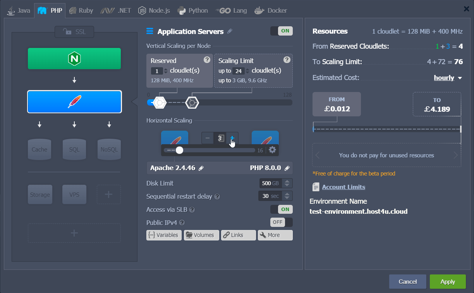Edit the Apache 2.4.46 version
The width and height of the screenshot is (474, 293).
[201, 168]
